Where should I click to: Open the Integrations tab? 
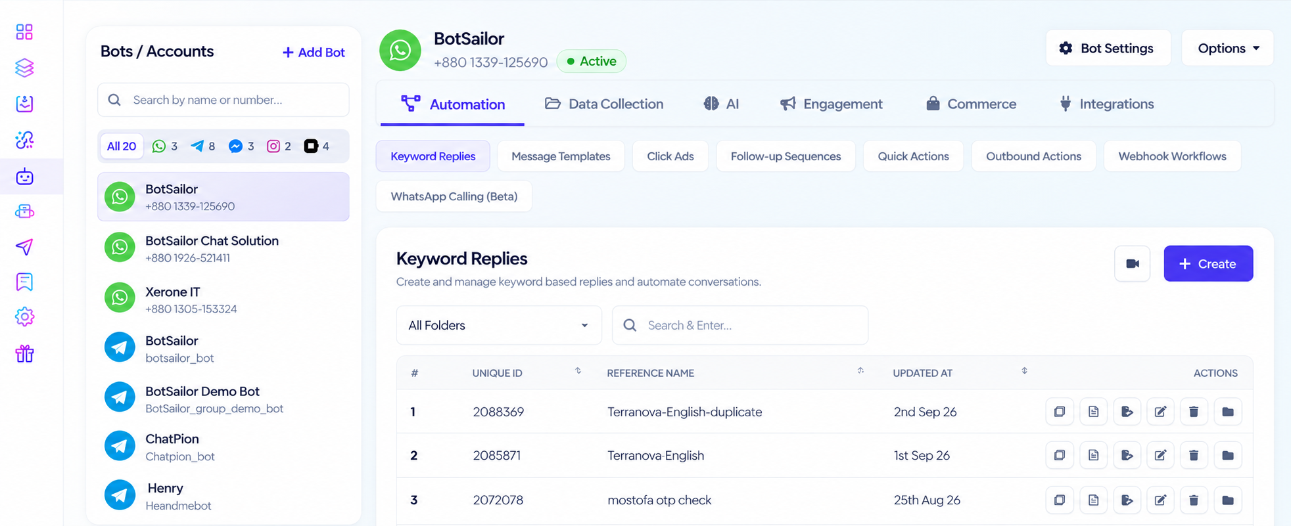click(1107, 104)
